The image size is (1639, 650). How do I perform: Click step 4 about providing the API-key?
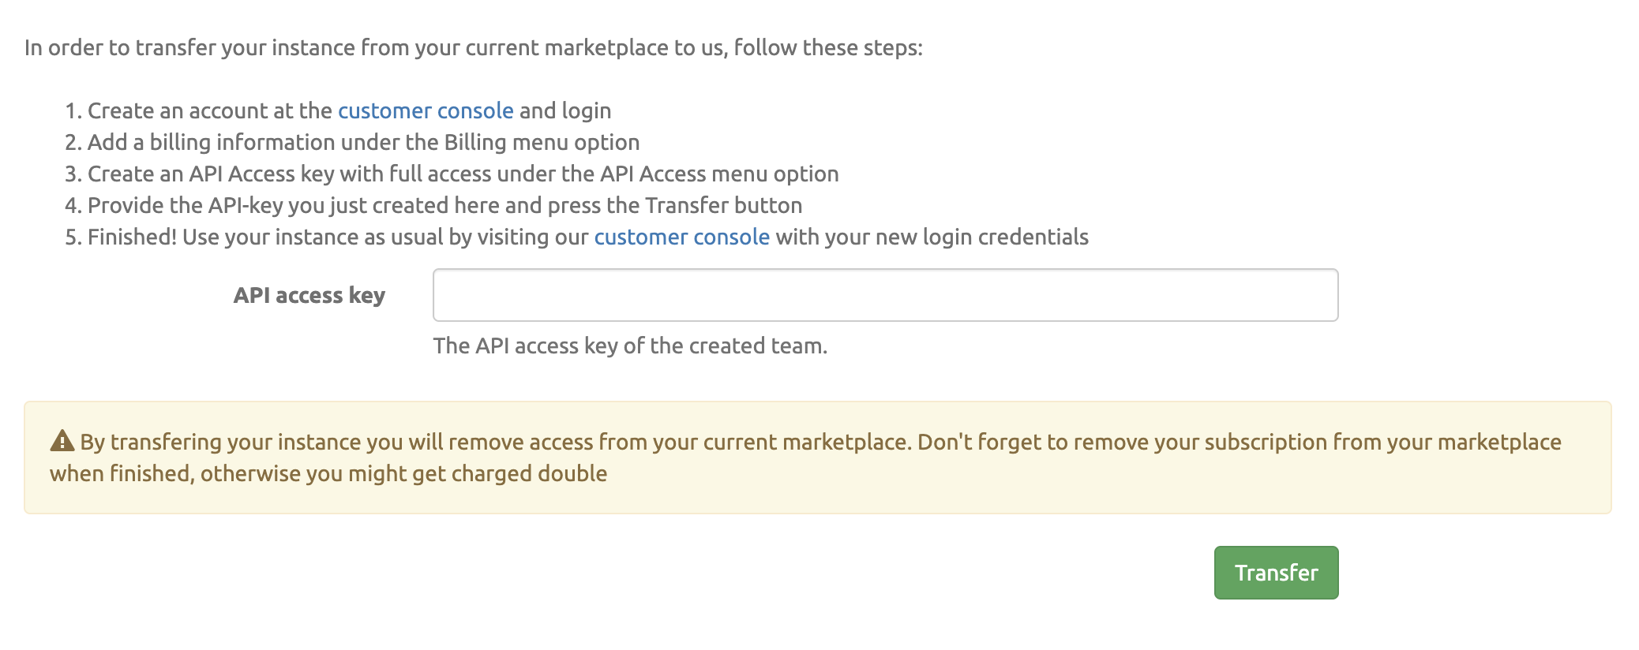coord(444,205)
